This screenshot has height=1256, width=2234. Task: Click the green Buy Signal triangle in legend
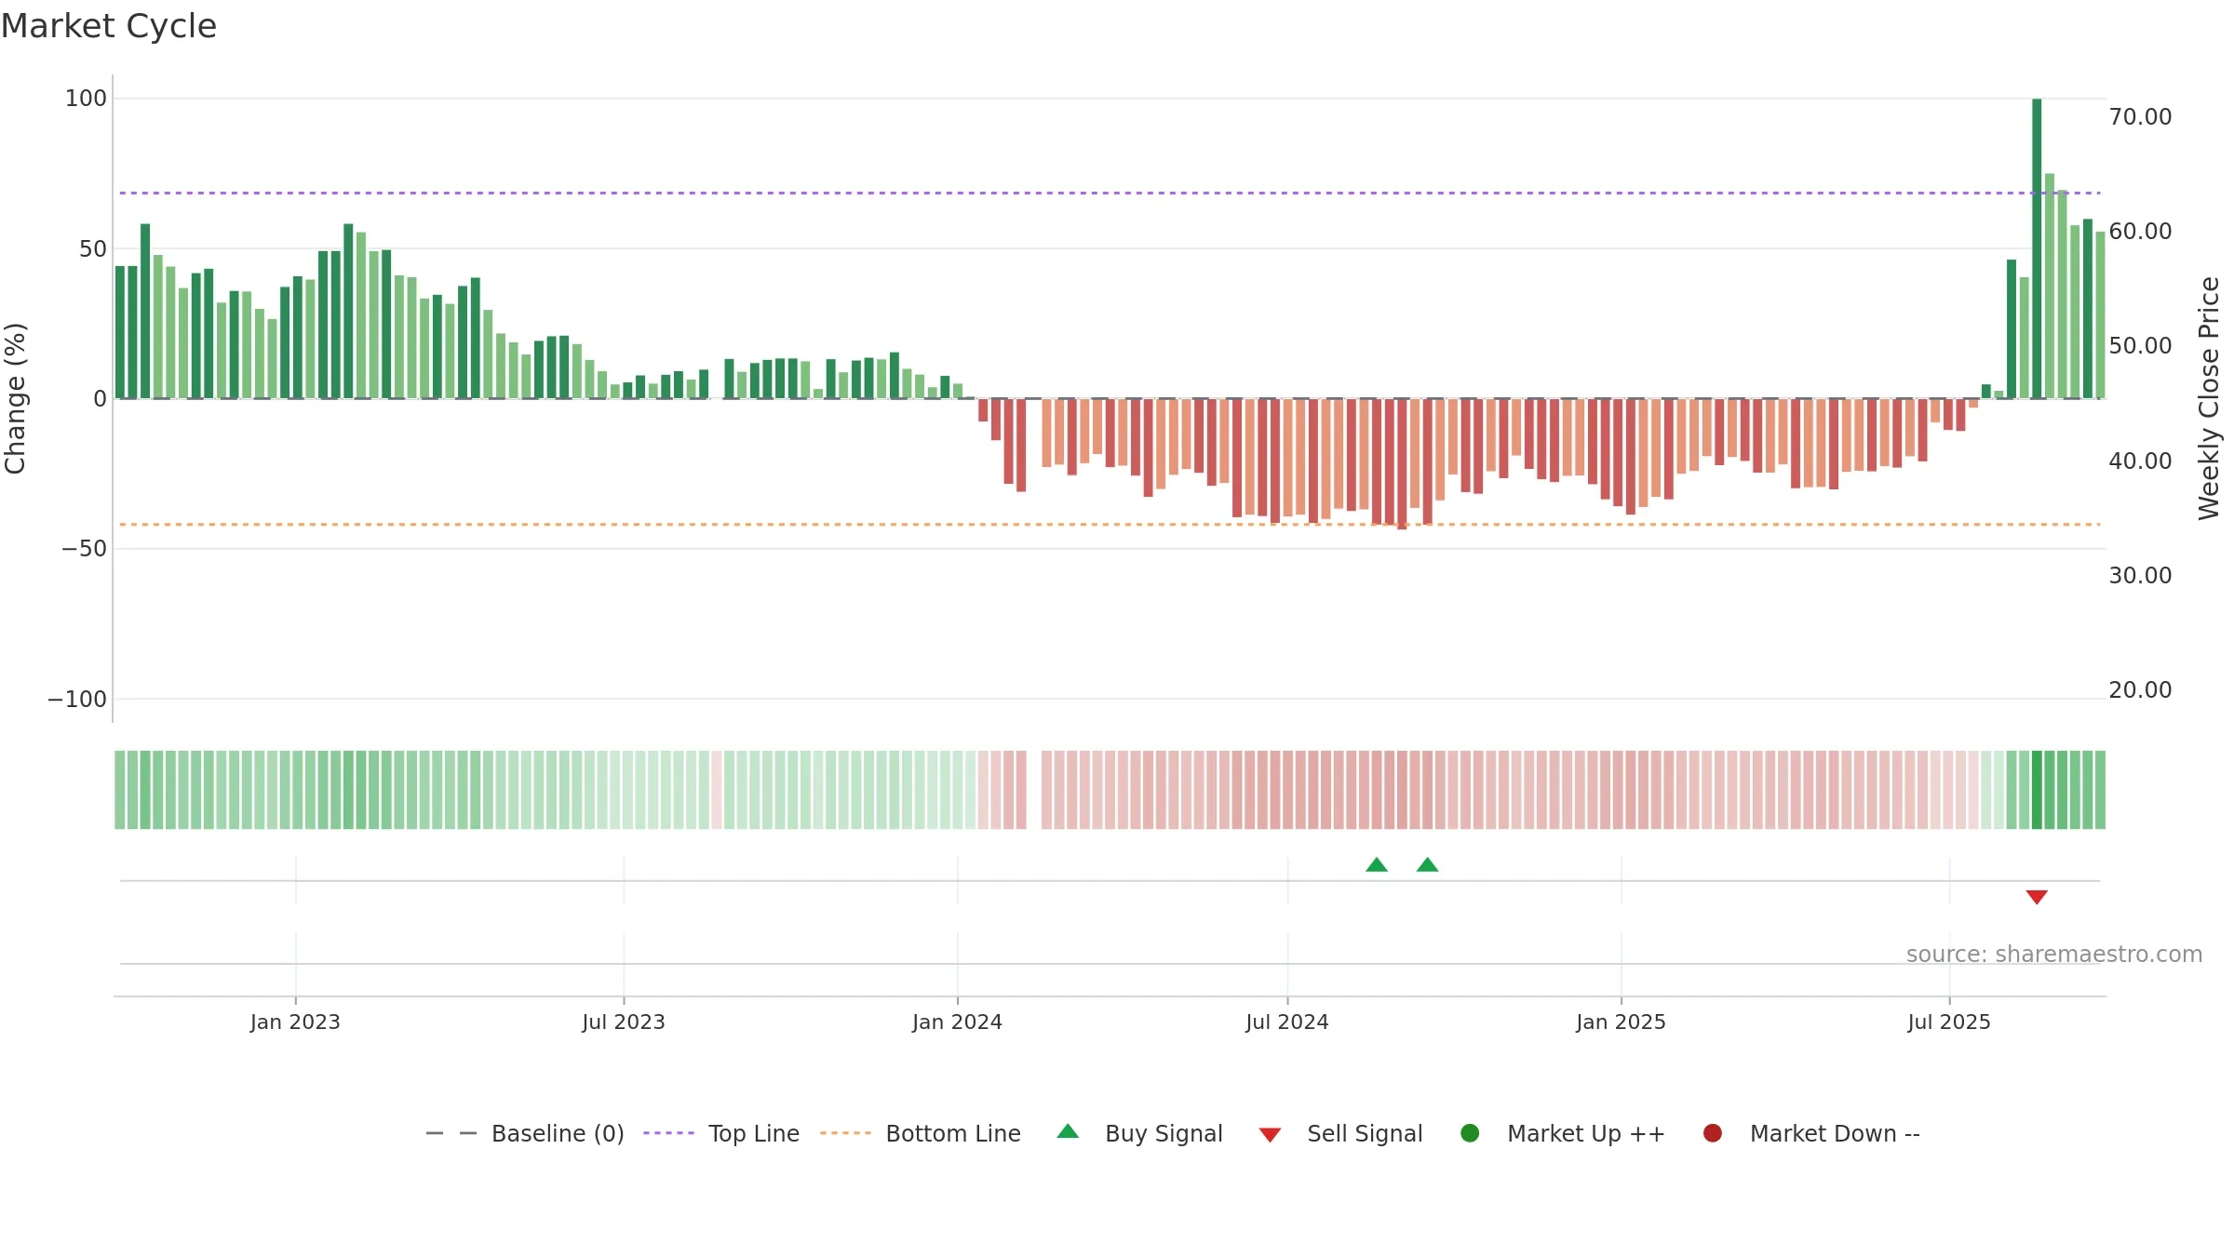coord(1069,1131)
